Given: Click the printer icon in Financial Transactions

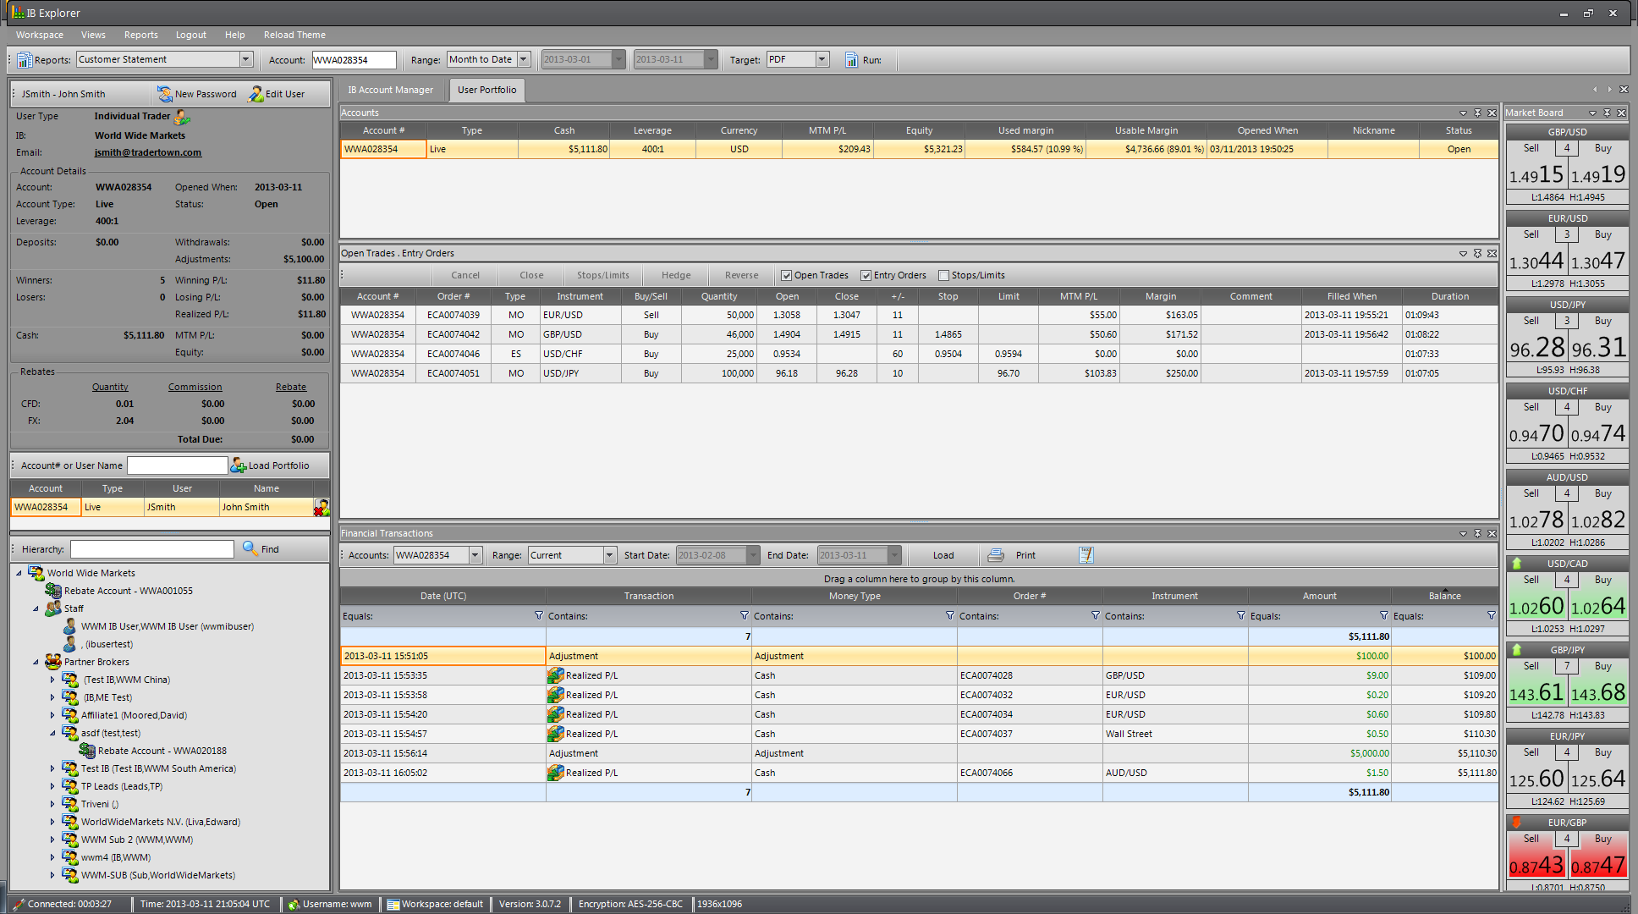Looking at the screenshot, I should click(x=996, y=555).
